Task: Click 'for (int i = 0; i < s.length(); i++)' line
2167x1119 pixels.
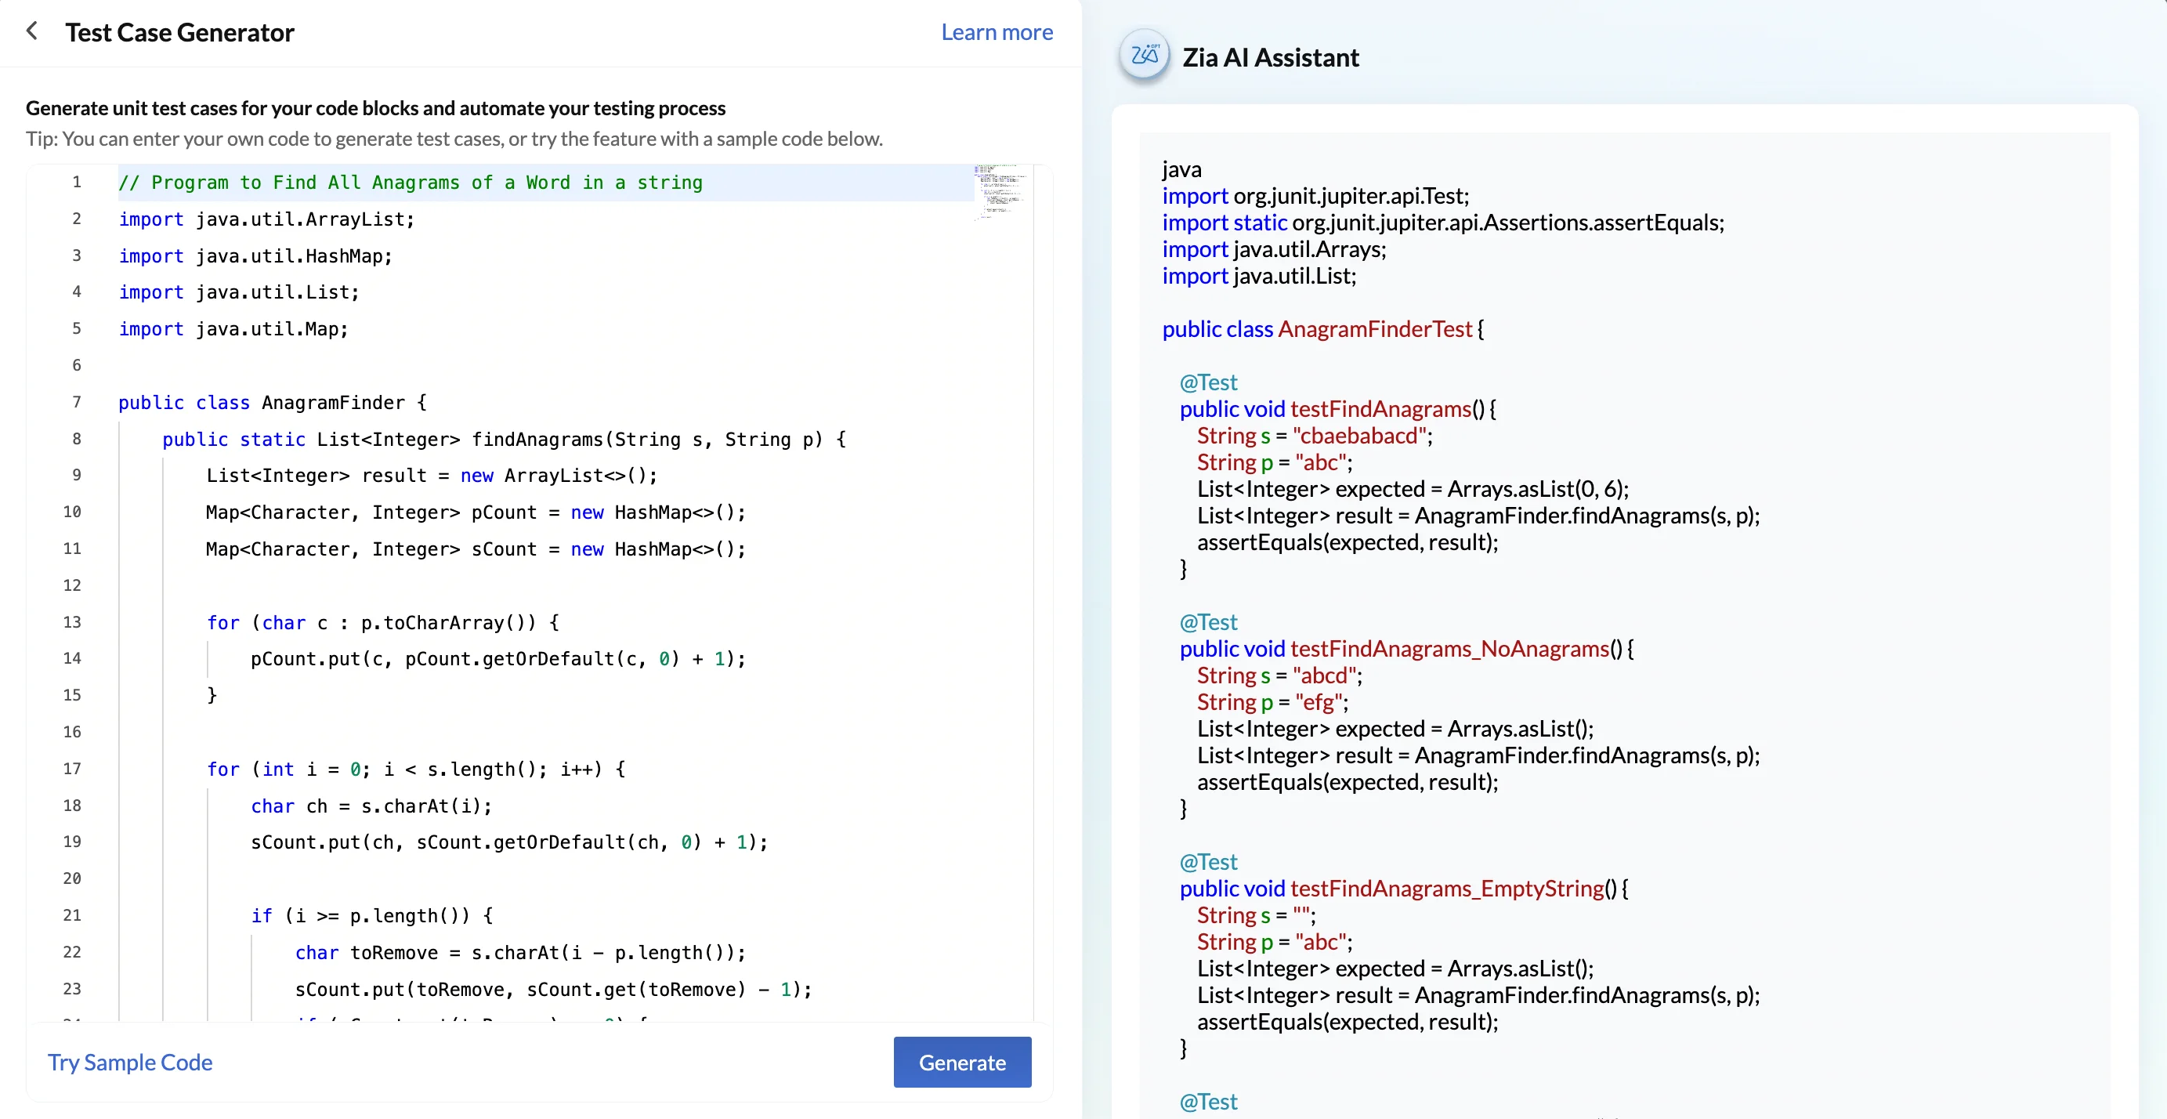Action: (x=415, y=769)
